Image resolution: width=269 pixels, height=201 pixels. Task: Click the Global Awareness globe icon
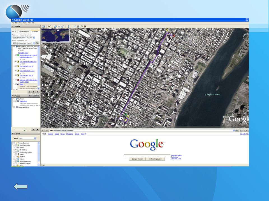(x=18, y=161)
